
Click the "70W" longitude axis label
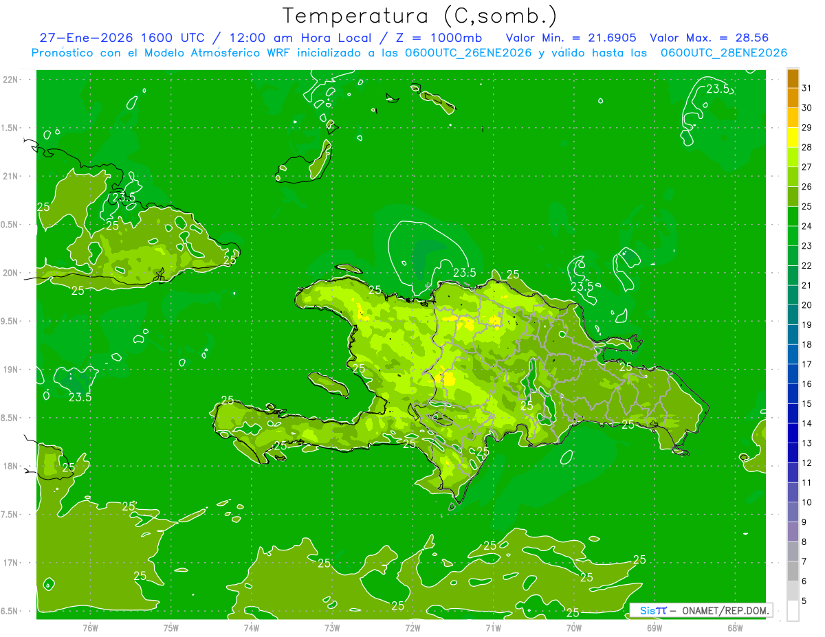573,628
